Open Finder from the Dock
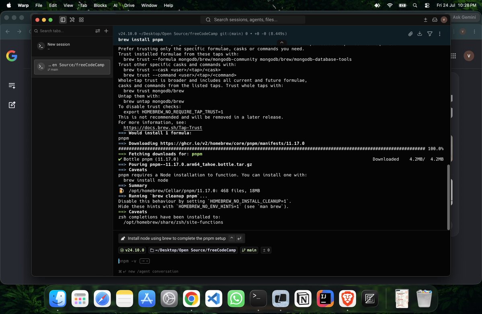Screen dimensions: 482x314 58,298
